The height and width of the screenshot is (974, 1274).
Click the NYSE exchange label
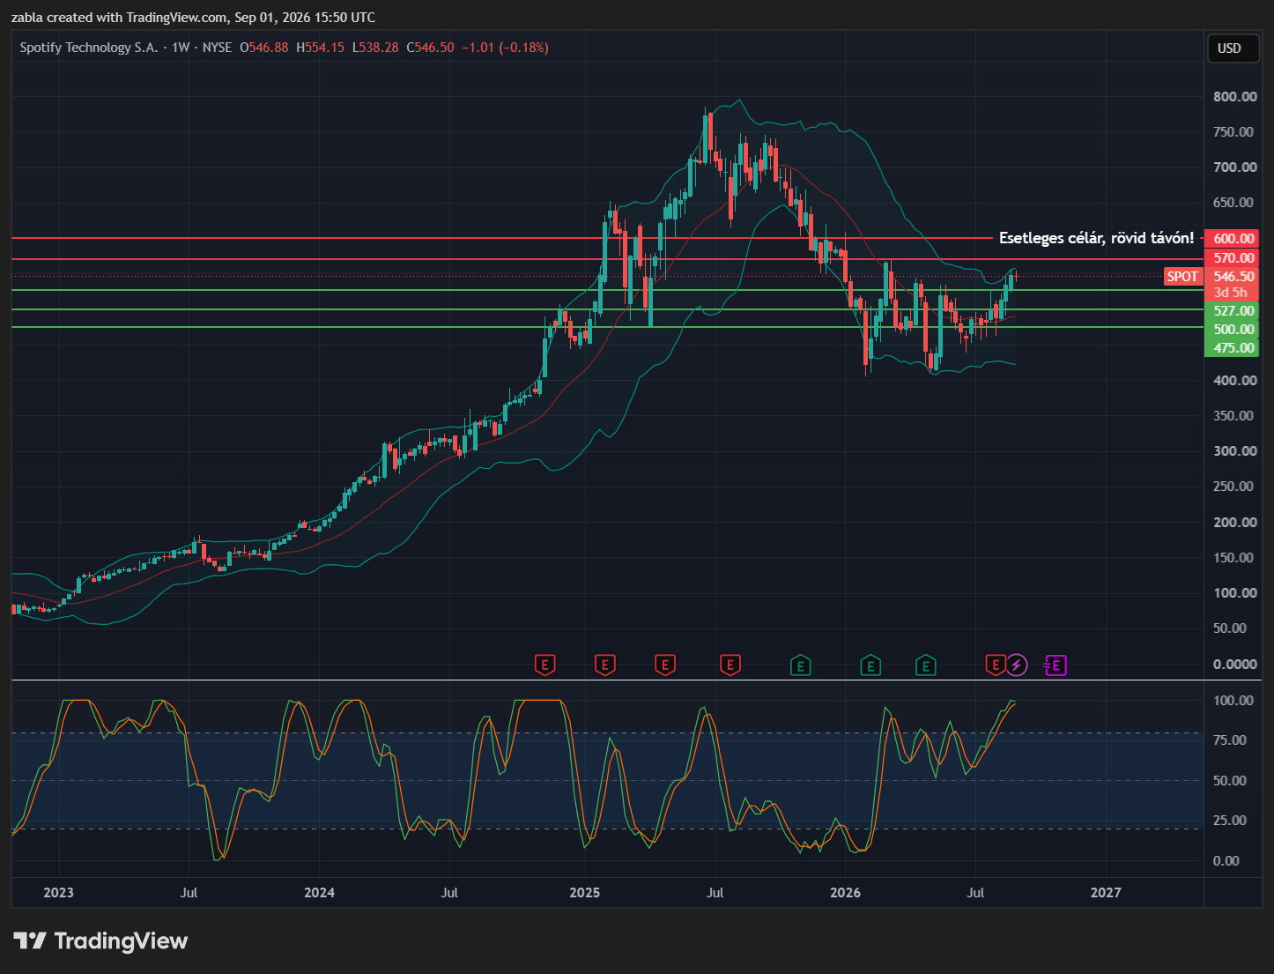(217, 48)
